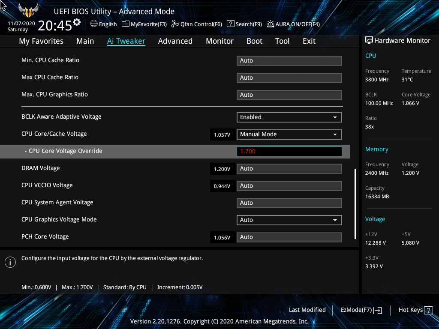This screenshot has height=329, width=439.
Task: Open CPU Core/Cache Voltage Manual Mode dropdown
Action: pyautogui.click(x=289, y=134)
